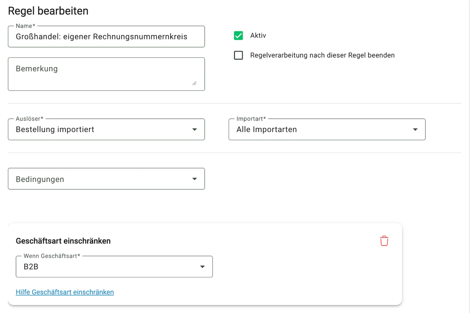Focus the Bemerkung text area
470x313 pixels.
(106, 74)
